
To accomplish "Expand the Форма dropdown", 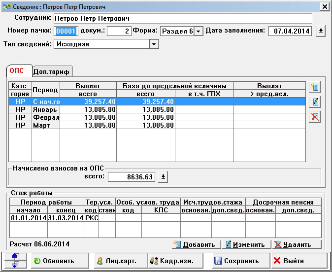I will tap(198, 31).
